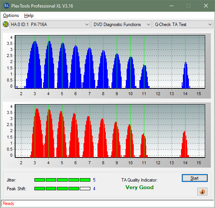Open the Q-Check TA Test dropdown
215x208 pixels.
point(183,25)
